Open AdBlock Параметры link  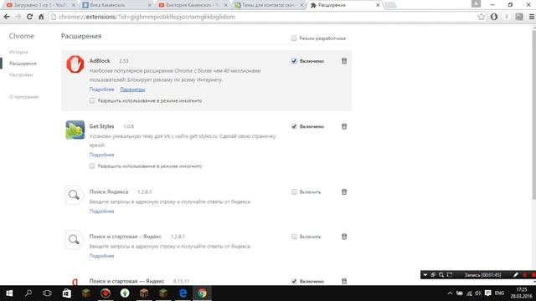point(132,89)
